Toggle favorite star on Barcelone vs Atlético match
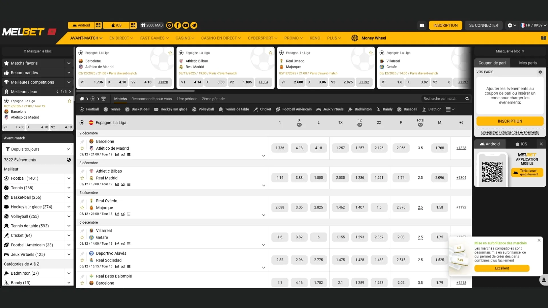 [82, 148]
